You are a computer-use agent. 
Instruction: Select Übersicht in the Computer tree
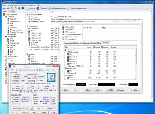[13, 19]
